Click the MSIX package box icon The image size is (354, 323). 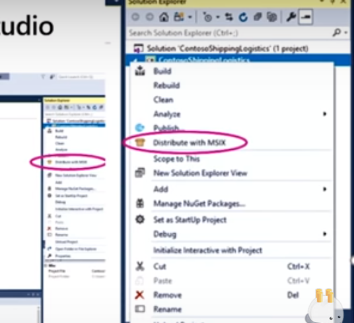(x=140, y=143)
